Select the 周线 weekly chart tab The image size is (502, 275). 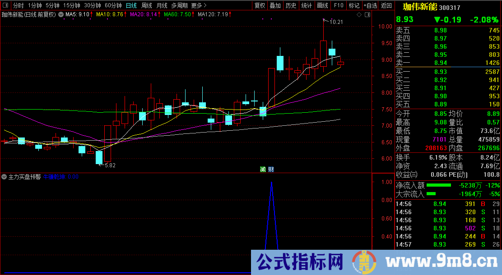pyautogui.click(x=147, y=5)
